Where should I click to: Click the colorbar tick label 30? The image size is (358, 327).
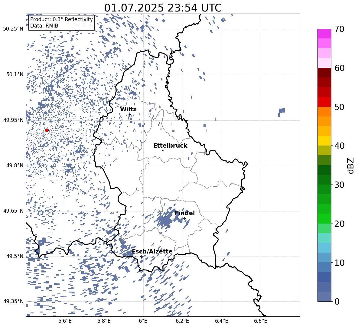(339, 185)
